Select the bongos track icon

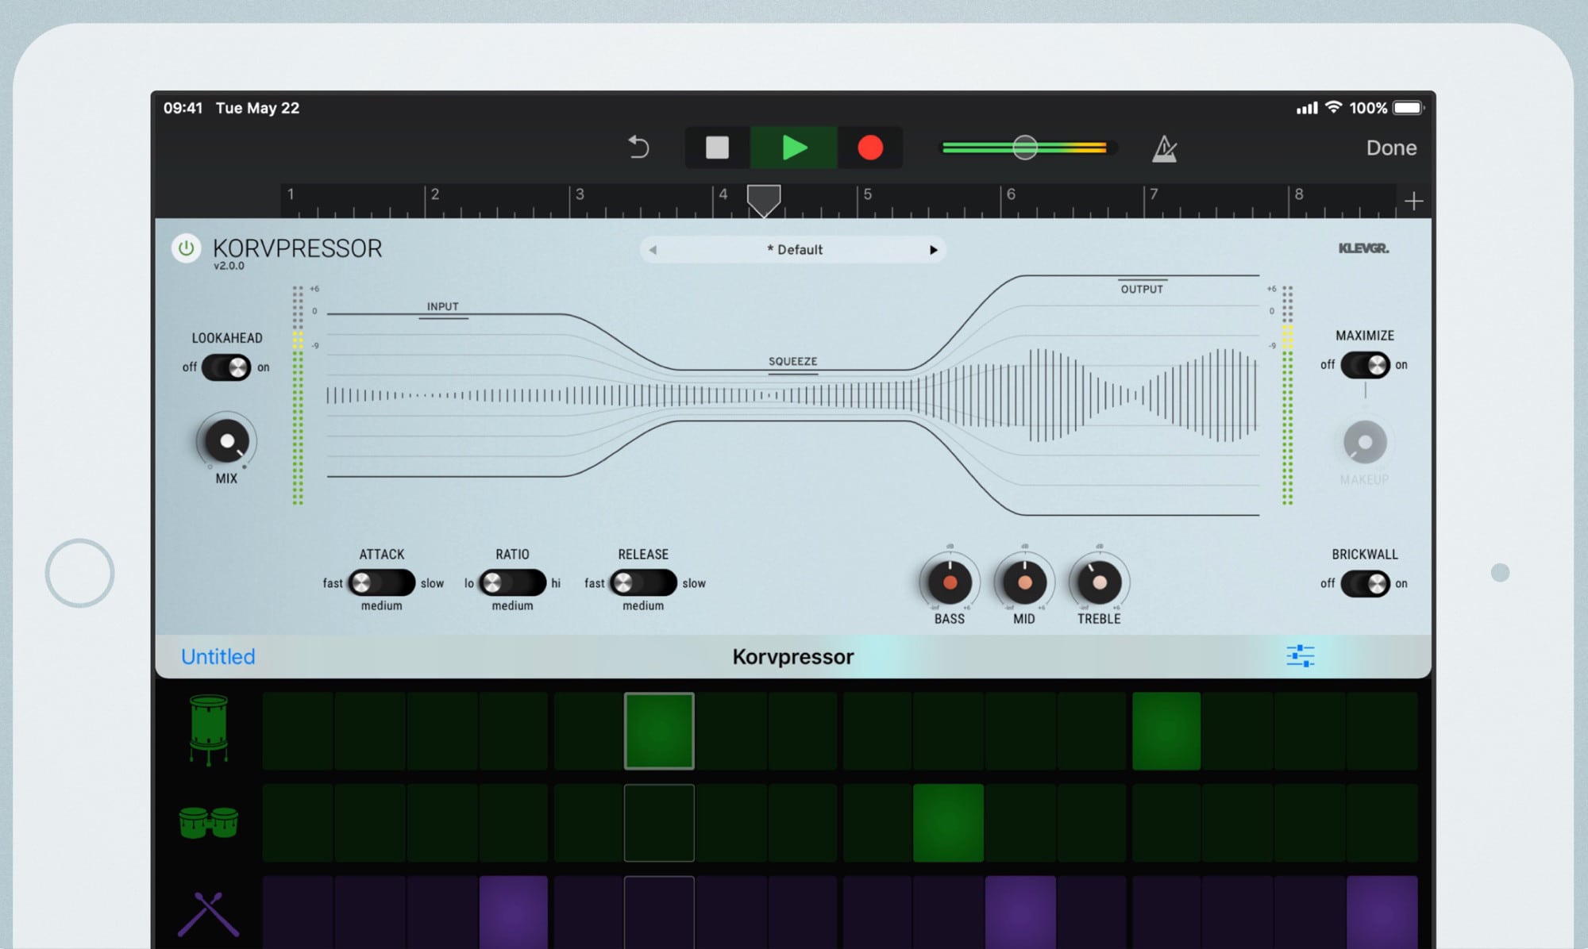coord(209,823)
